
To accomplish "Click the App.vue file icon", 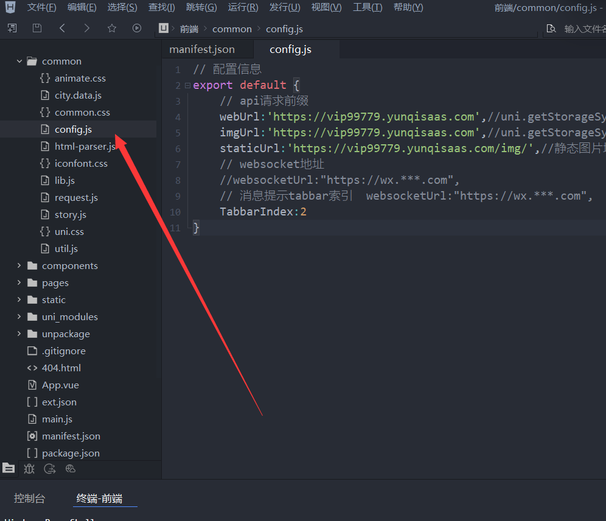I will coord(32,385).
